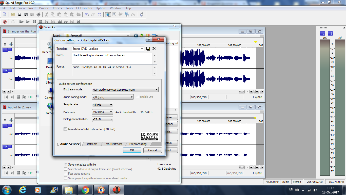Delete the template with X icon
The image size is (346, 195).
(x=154, y=49)
